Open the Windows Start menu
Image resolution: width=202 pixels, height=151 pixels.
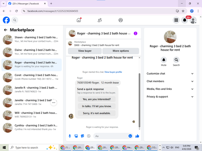4,147
